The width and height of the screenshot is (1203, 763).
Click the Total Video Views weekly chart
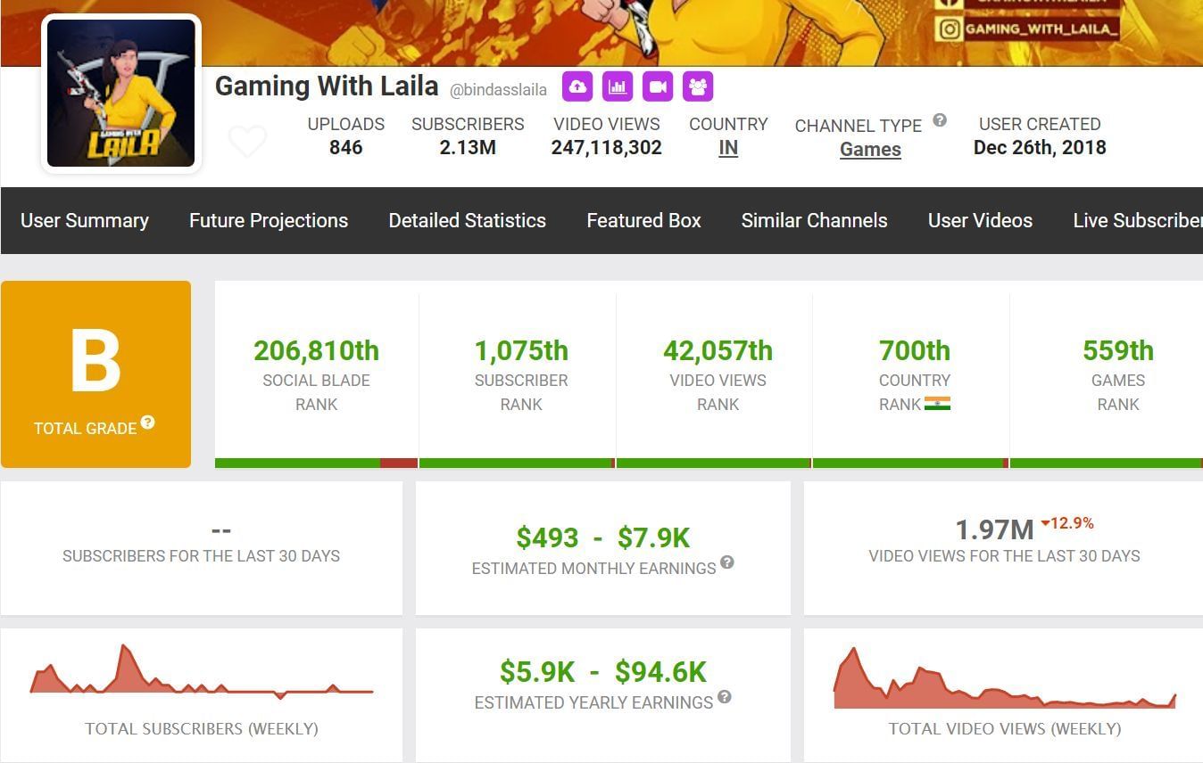click(x=1004, y=682)
